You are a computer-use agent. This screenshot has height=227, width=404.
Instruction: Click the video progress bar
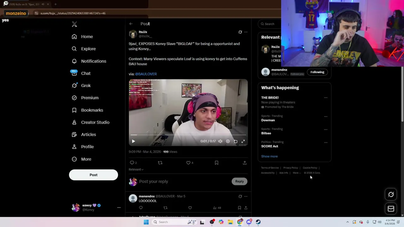pyautogui.click(x=188, y=135)
